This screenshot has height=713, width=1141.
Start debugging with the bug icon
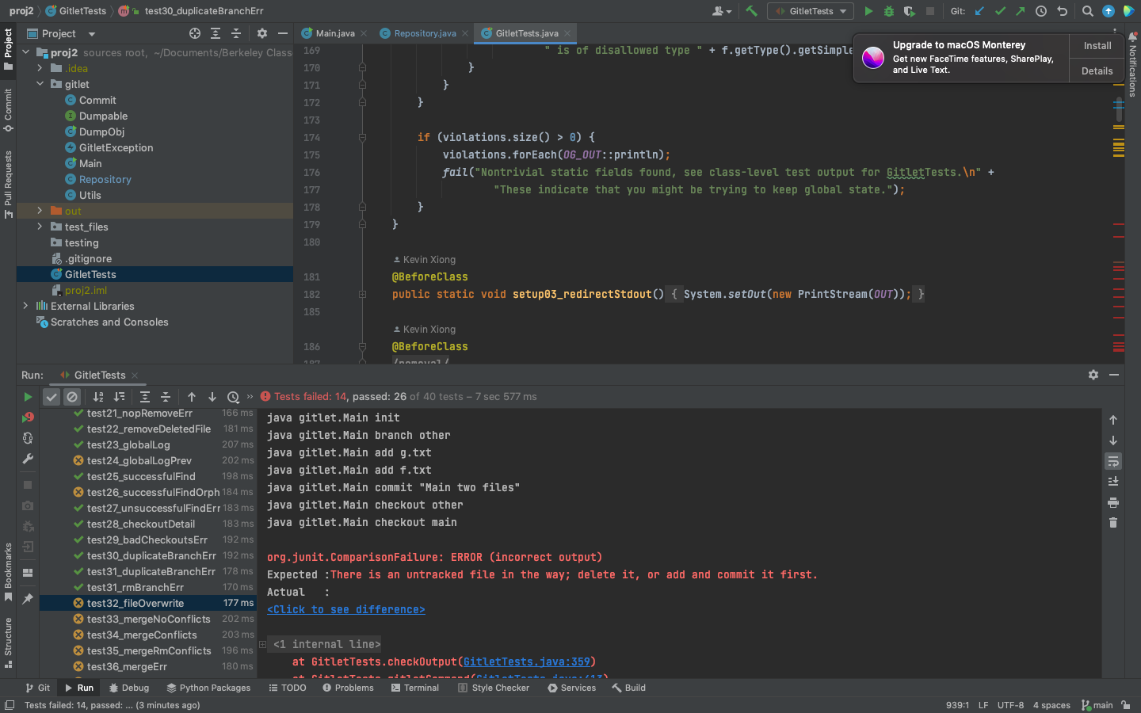888,11
